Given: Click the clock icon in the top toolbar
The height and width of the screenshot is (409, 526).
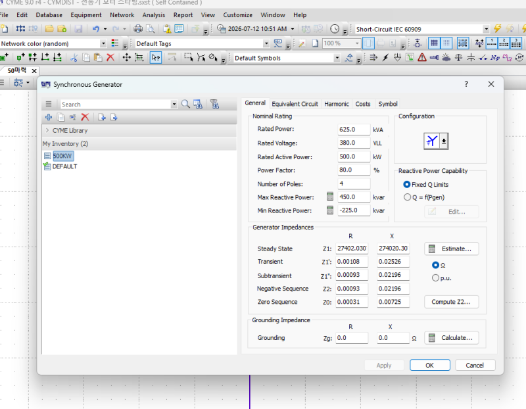Looking at the screenshot, I should [335, 29].
